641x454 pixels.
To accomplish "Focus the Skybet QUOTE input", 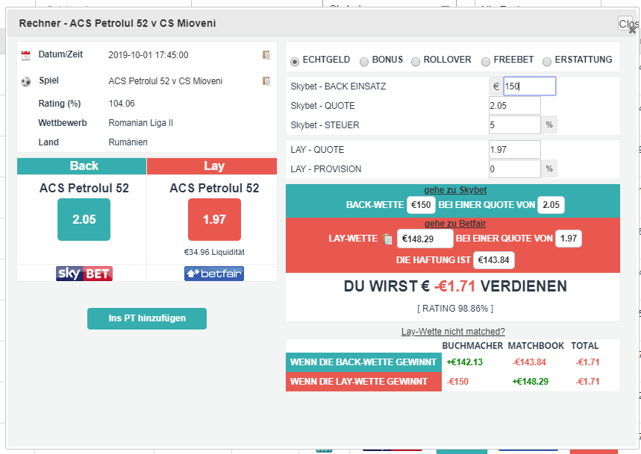I will 515,106.
